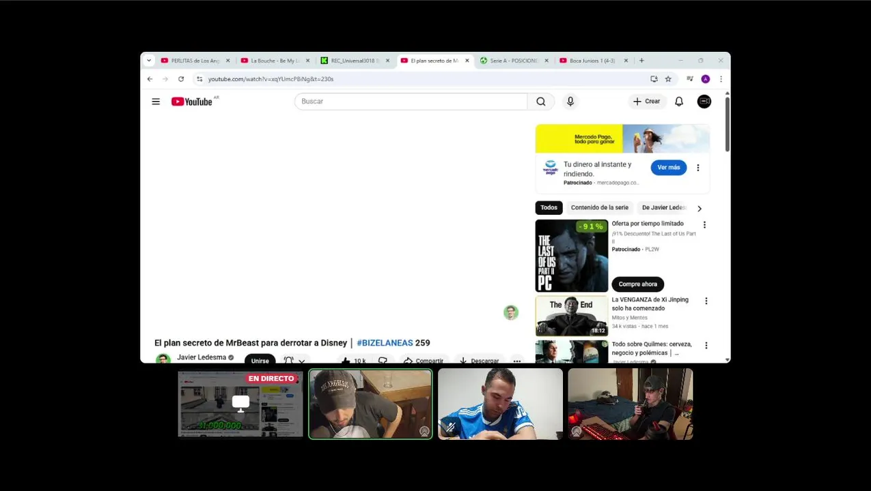The image size is (871, 491).
Task: Click the Crear button
Action: point(646,102)
